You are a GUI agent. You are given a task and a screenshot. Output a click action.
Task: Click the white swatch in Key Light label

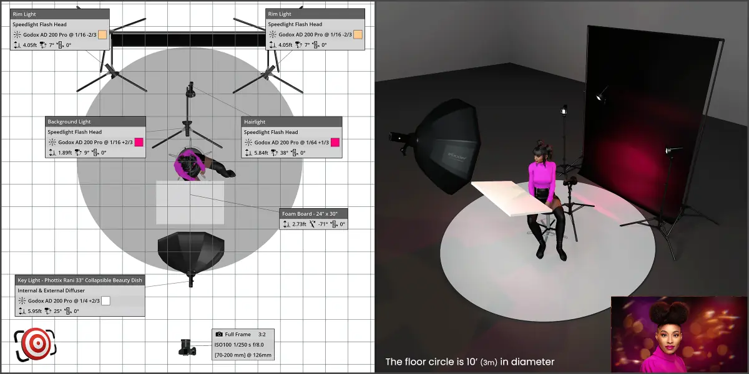pos(105,301)
